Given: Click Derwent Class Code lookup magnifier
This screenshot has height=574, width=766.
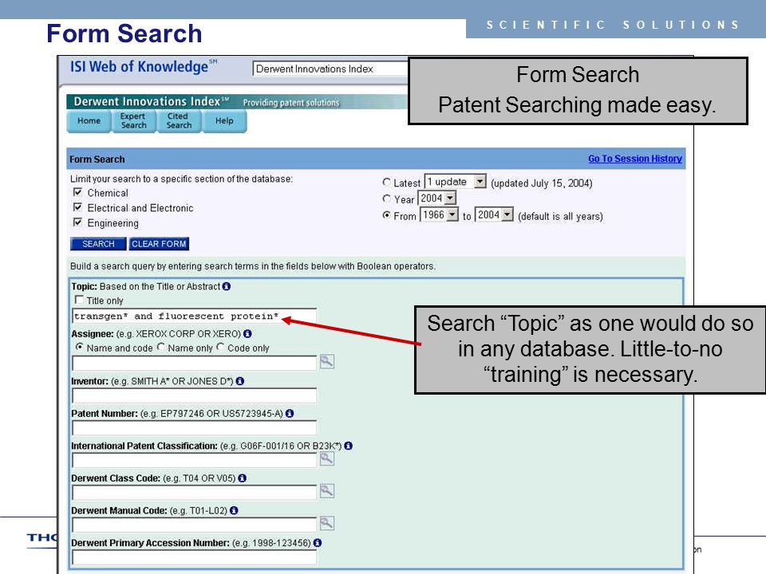Looking at the screenshot, I should (x=327, y=491).
